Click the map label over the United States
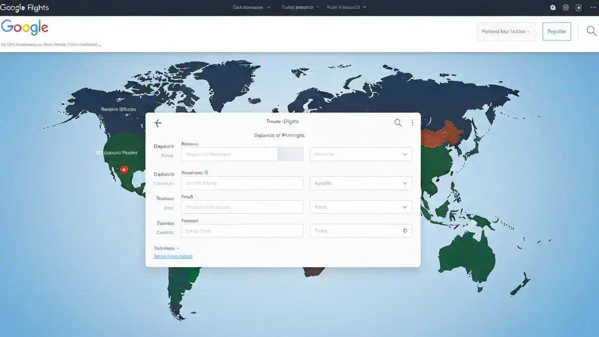This screenshot has width=599, height=337. [116, 152]
